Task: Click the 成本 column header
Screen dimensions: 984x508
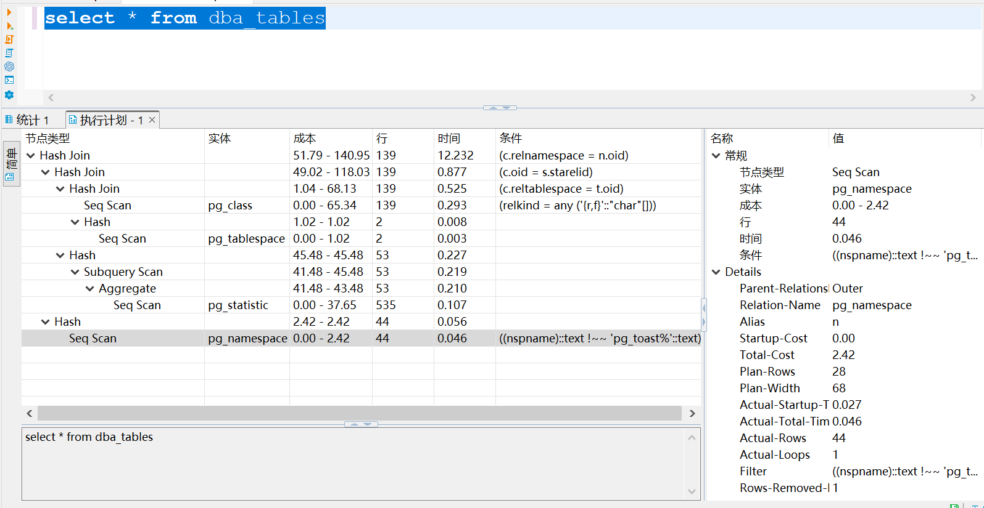Action: [331, 139]
